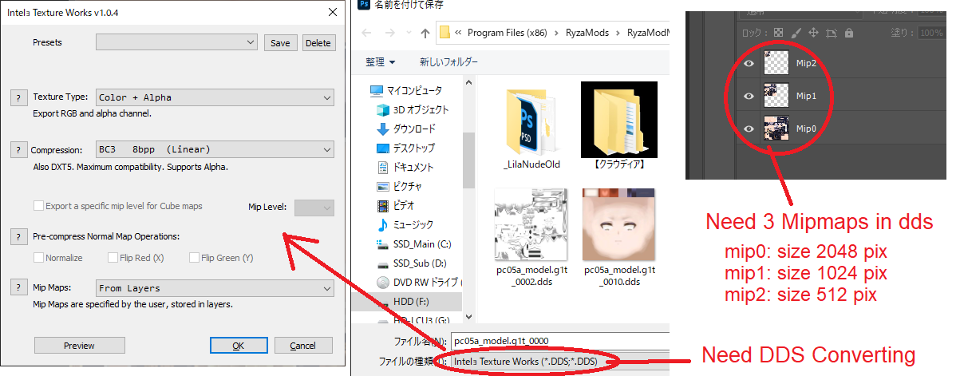
Task: Open the Texture Type dropdown
Action: [x=215, y=97]
